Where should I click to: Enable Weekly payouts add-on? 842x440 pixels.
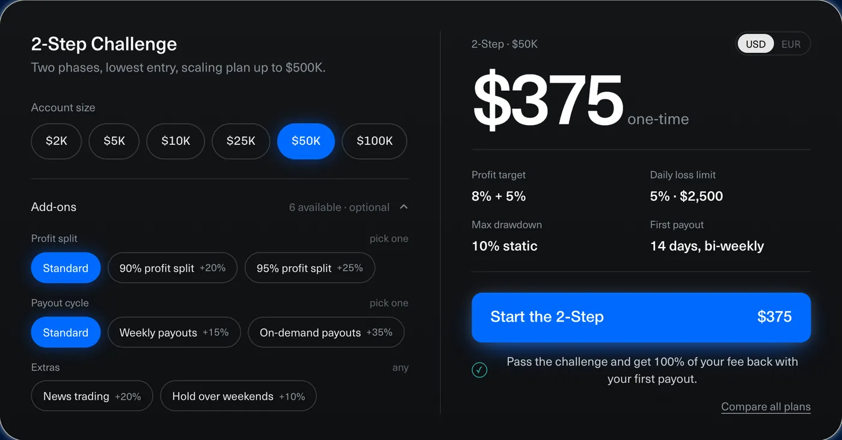(174, 332)
